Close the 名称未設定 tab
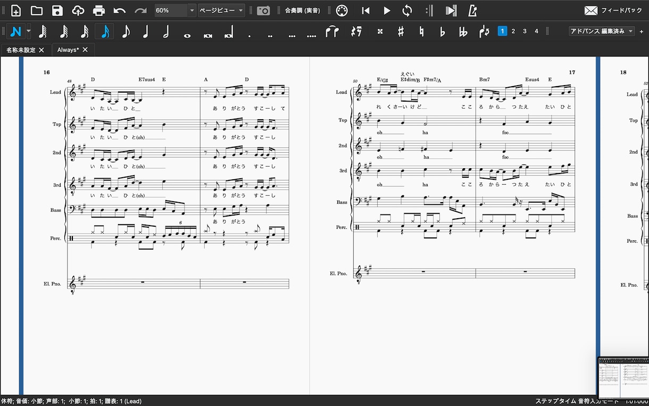Screen dimensions: 649x406 [41, 50]
